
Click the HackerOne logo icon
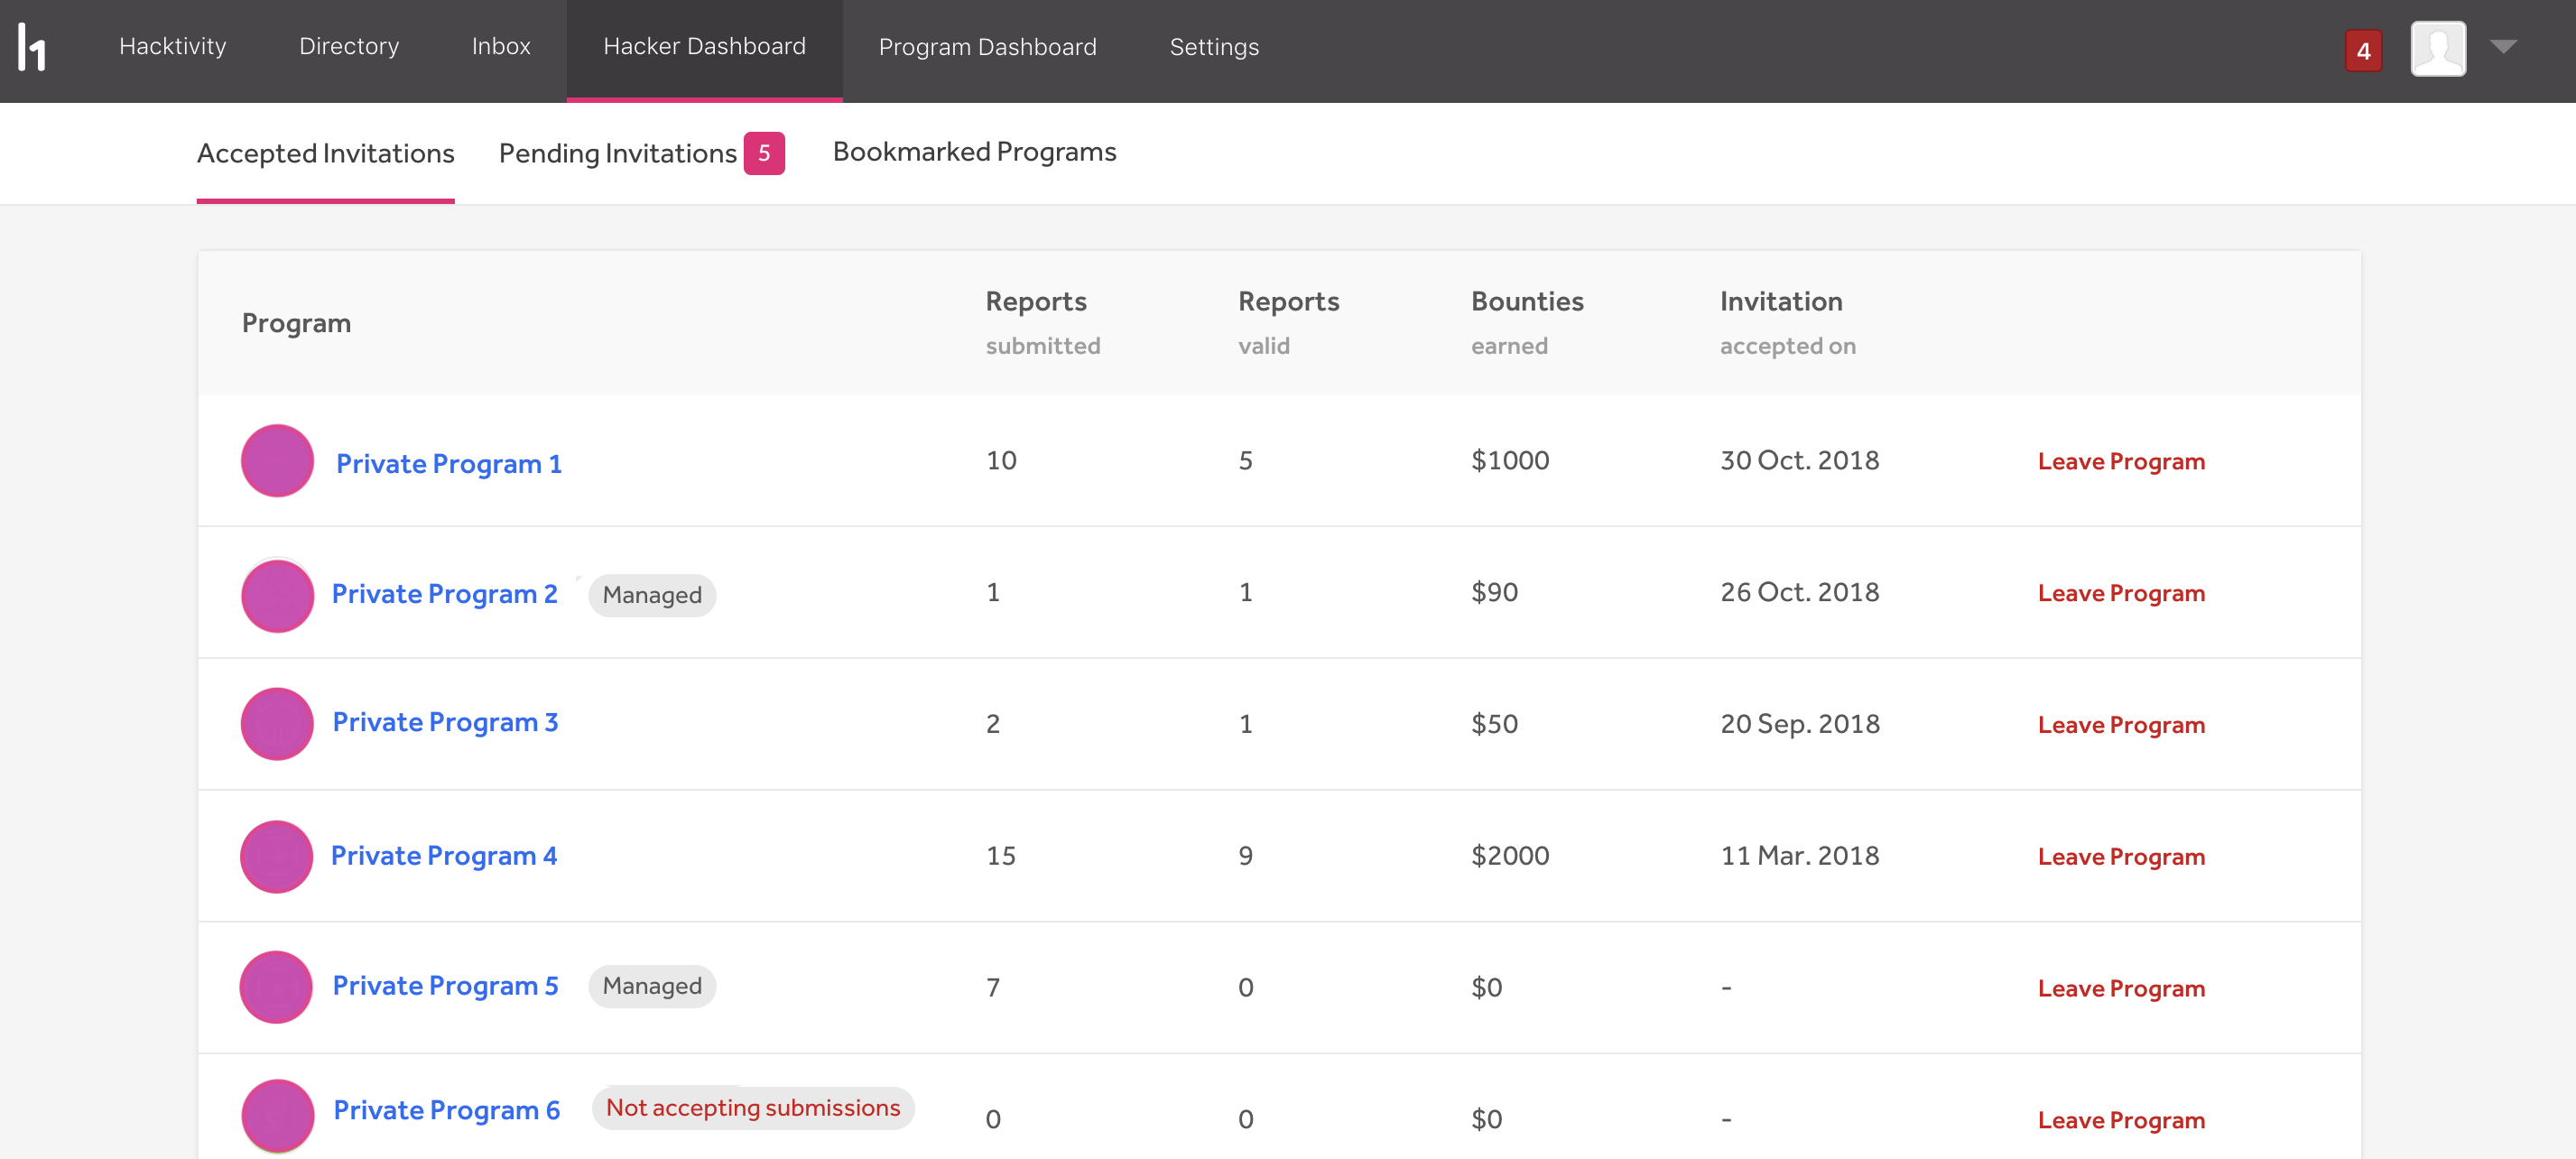click(32, 47)
